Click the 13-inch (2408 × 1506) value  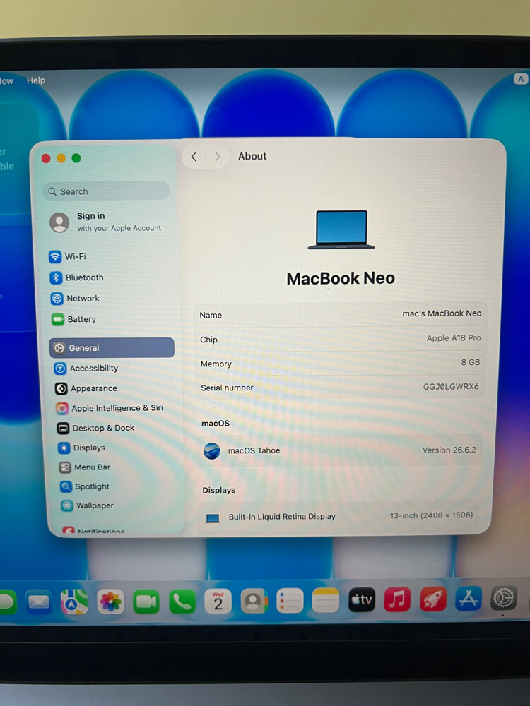(431, 515)
